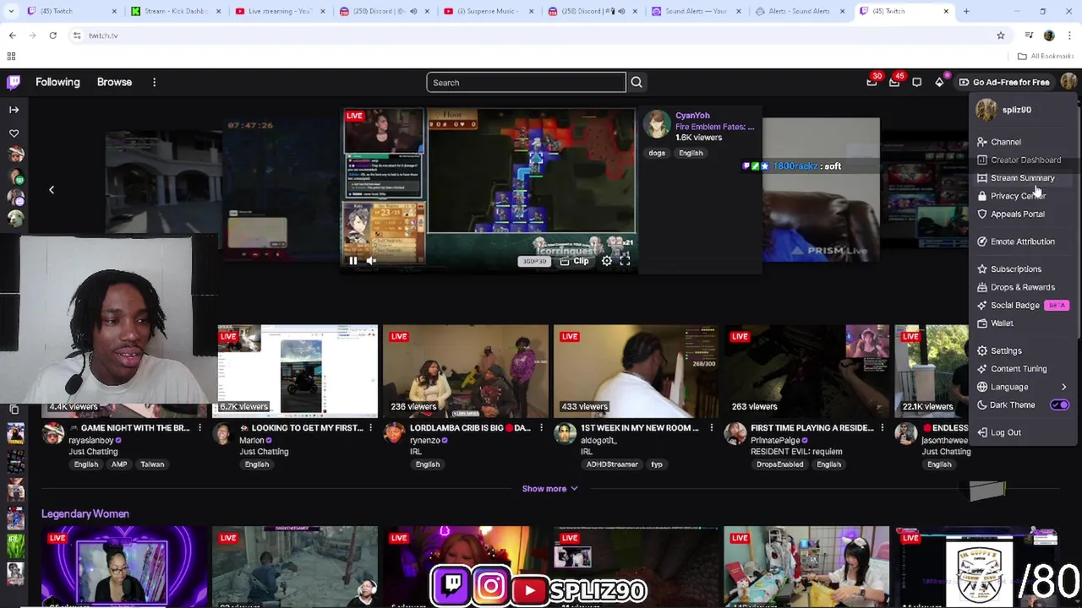Mute the featured stream volume icon
The width and height of the screenshot is (1082, 608).
pos(371,261)
